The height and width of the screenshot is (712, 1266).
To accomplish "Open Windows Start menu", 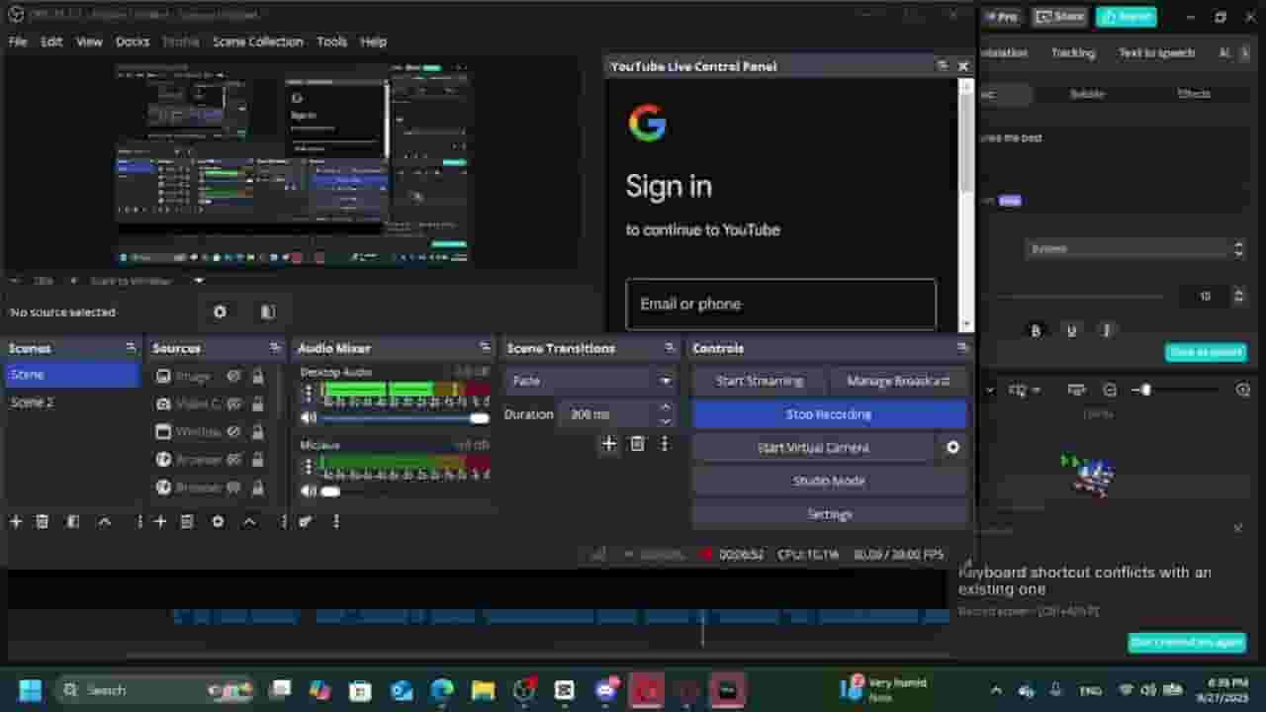I will [30, 690].
